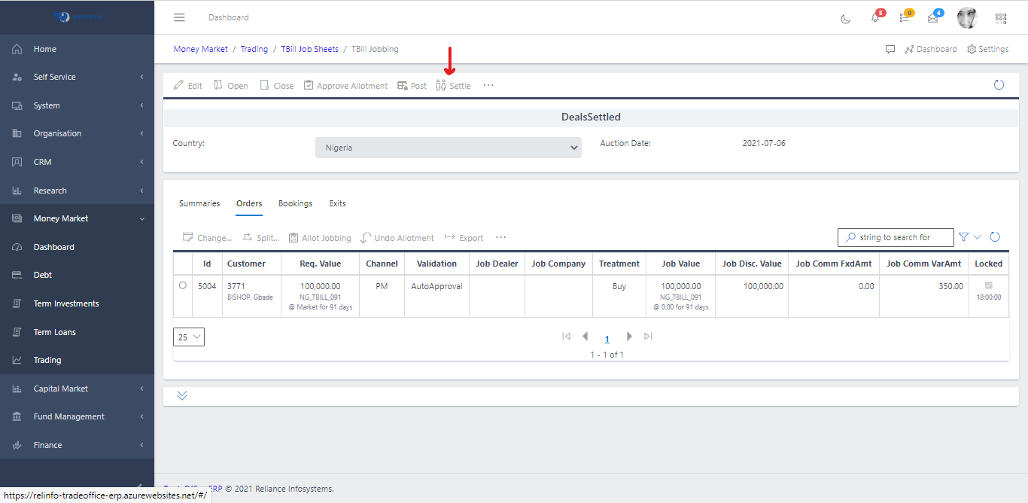Toggle the Locked checkbox in the row
This screenshot has width=1028, height=503.
pyautogui.click(x=988, y=285)
